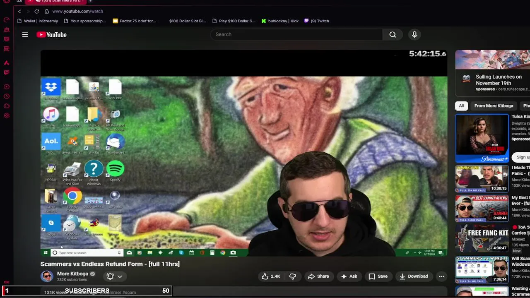Screen dimensions: 530x298
Task: Open a new browser tab
Action: pos(90,1)
